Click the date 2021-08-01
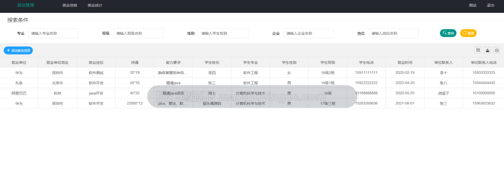This screenshot has height=193, width=504. click(405, 103)
